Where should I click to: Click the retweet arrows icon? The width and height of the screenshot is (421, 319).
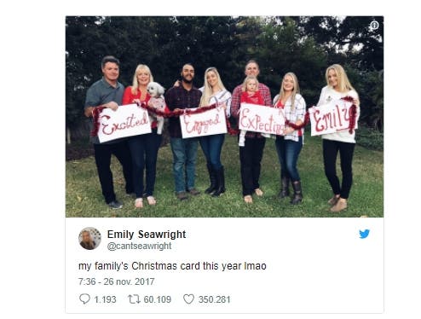coord(134,299)
